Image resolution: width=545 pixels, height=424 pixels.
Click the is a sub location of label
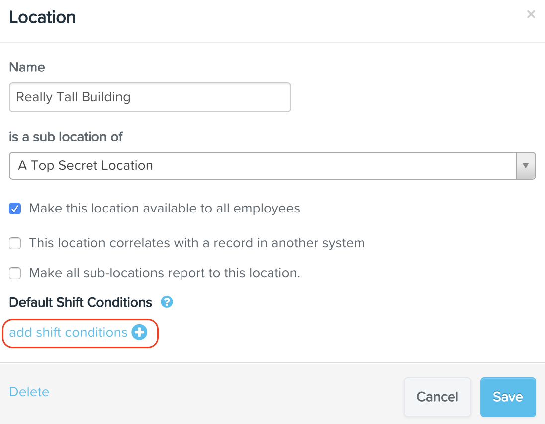pos(66,137)
